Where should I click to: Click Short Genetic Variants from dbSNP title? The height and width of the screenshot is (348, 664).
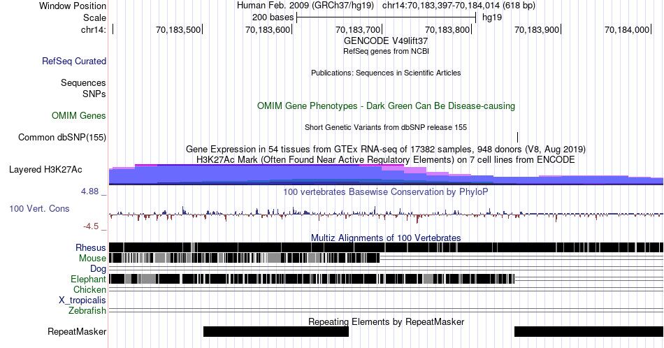(386, 127)
